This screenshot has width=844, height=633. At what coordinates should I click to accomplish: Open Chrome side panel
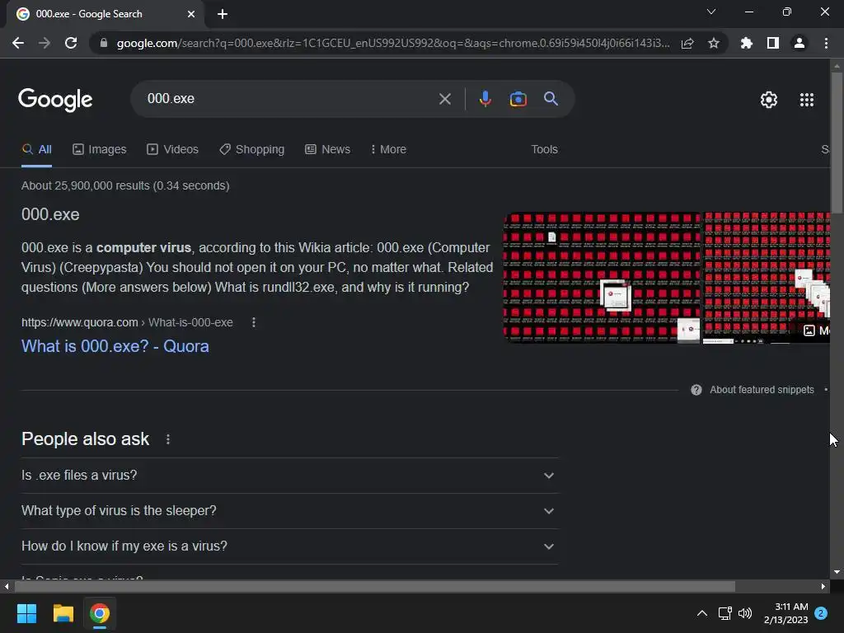coord(773,43)
